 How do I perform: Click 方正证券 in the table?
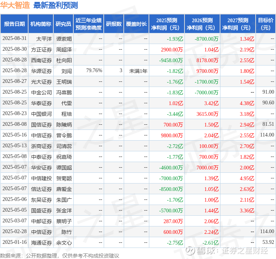(x=41, y=50)
